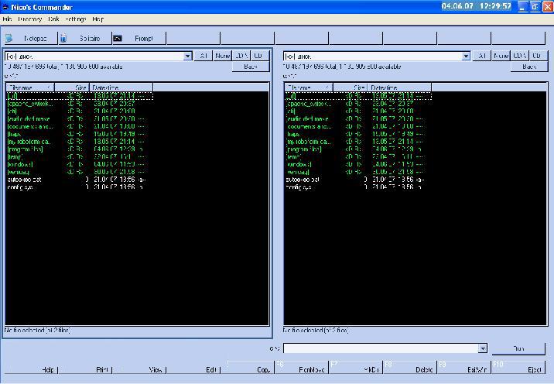Launch Solitaire from the quick-launch toolbar
This screenshot has width=554, height=384.
click(85, 38)
